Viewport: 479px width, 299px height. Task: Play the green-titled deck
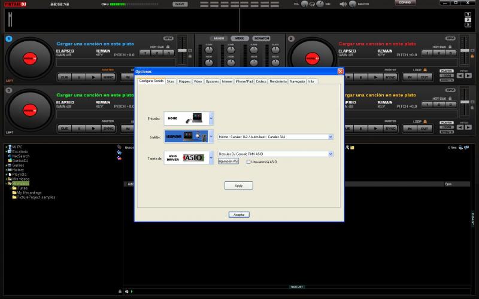[x=93, y=129]
